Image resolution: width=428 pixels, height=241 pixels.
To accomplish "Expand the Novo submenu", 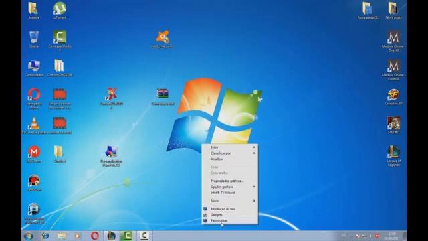I will [229, 201].
